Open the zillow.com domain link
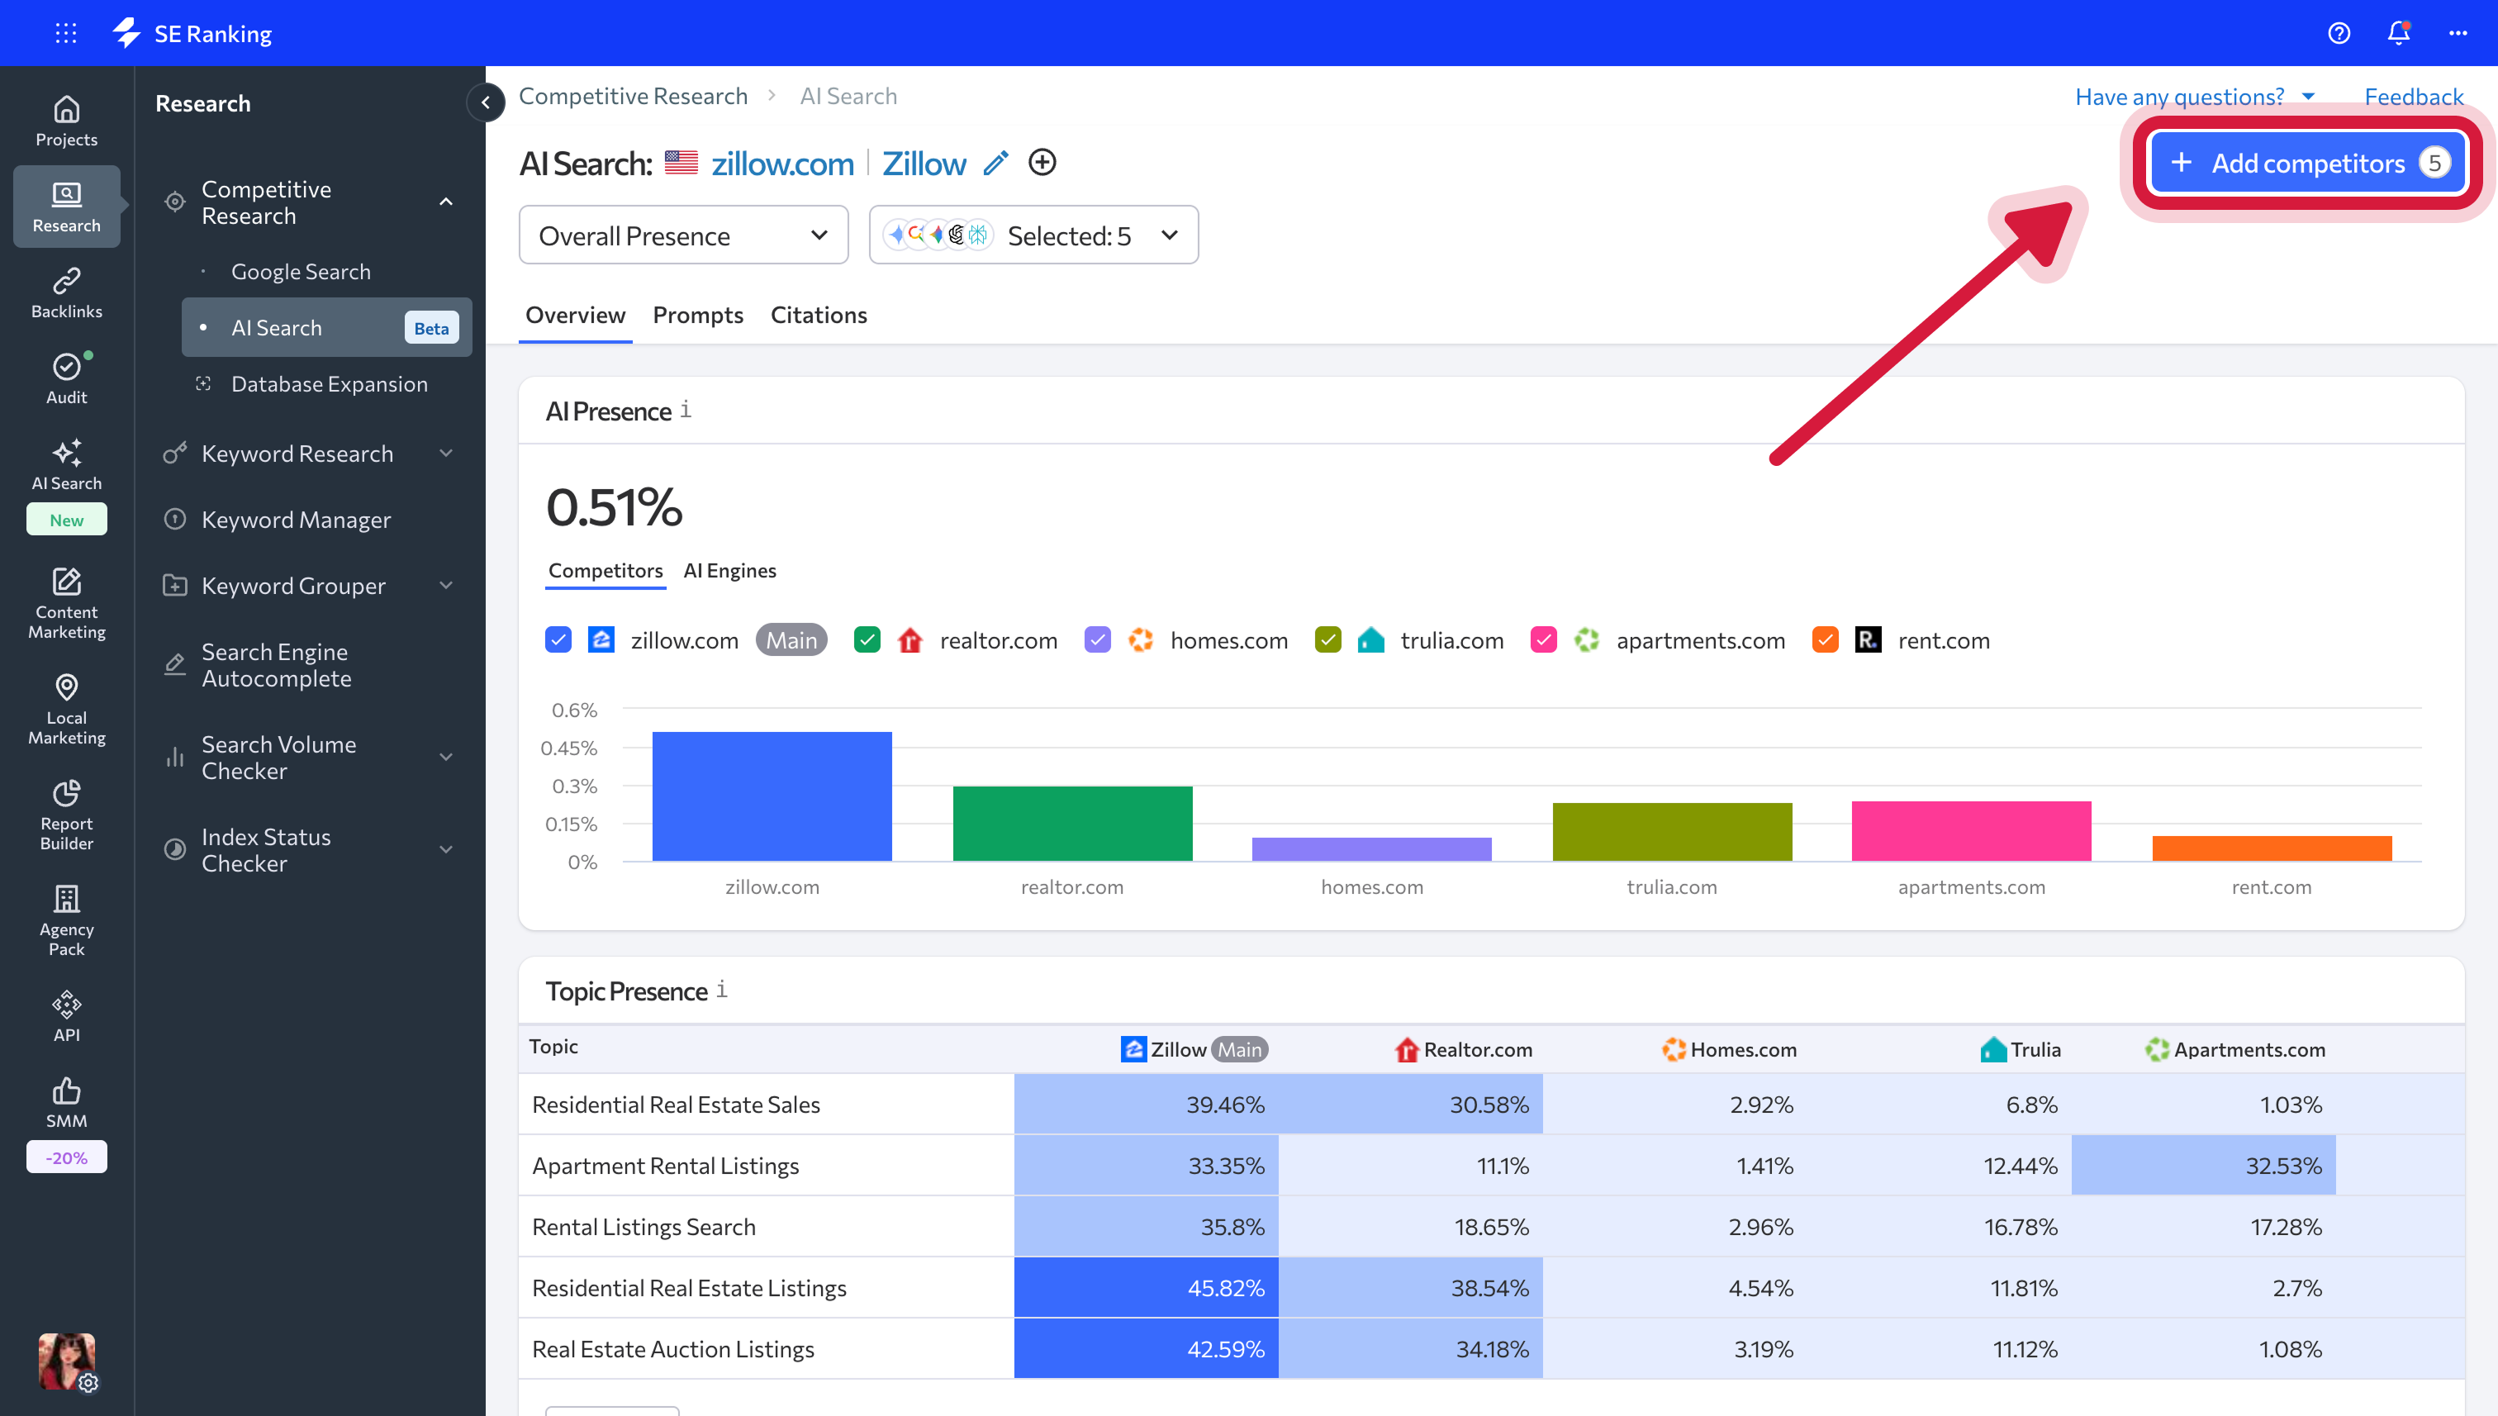This screenshot has height=1416, width=2498. pos(781,164)
